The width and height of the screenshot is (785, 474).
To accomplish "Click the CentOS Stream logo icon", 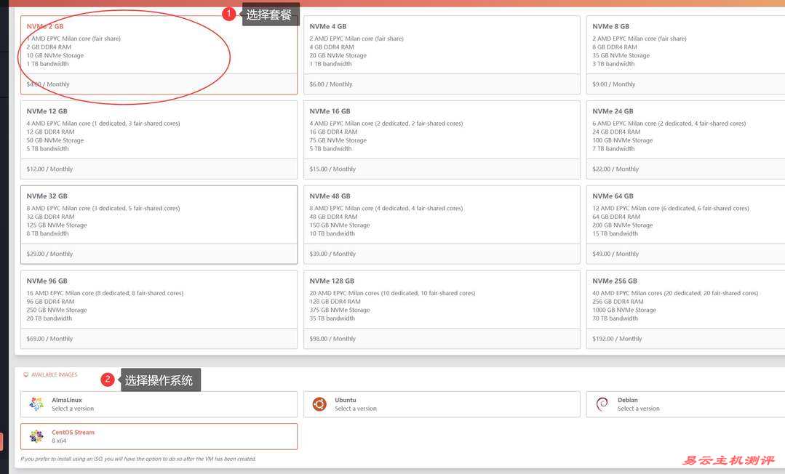I will click(x=36, y=436).
